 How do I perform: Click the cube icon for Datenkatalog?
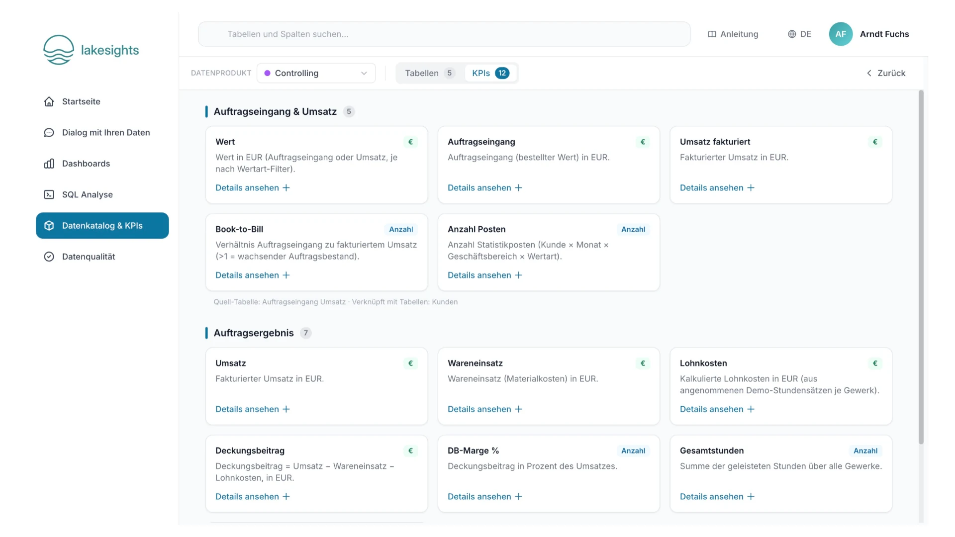point(49,226)
